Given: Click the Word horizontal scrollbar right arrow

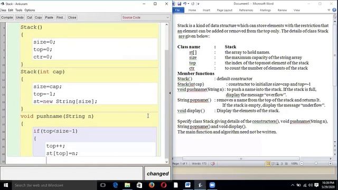Looking at the screenshot, I should click(x=331, y=158).
